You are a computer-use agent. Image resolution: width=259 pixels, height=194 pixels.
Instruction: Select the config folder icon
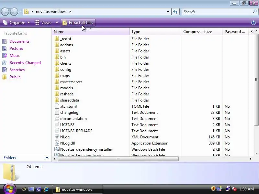[57, 69]
